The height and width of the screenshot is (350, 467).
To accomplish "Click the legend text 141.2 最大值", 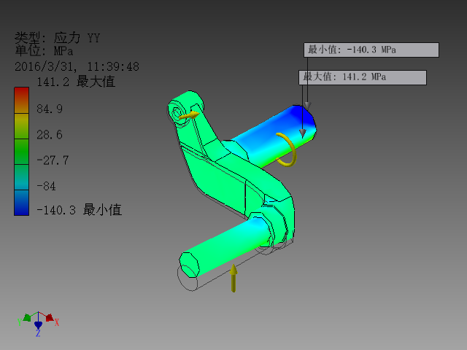I will pyautogui.click(x=76, y=82).
